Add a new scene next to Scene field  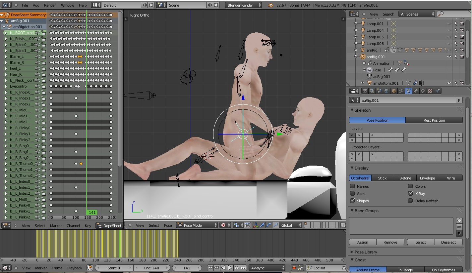point(210,5)
